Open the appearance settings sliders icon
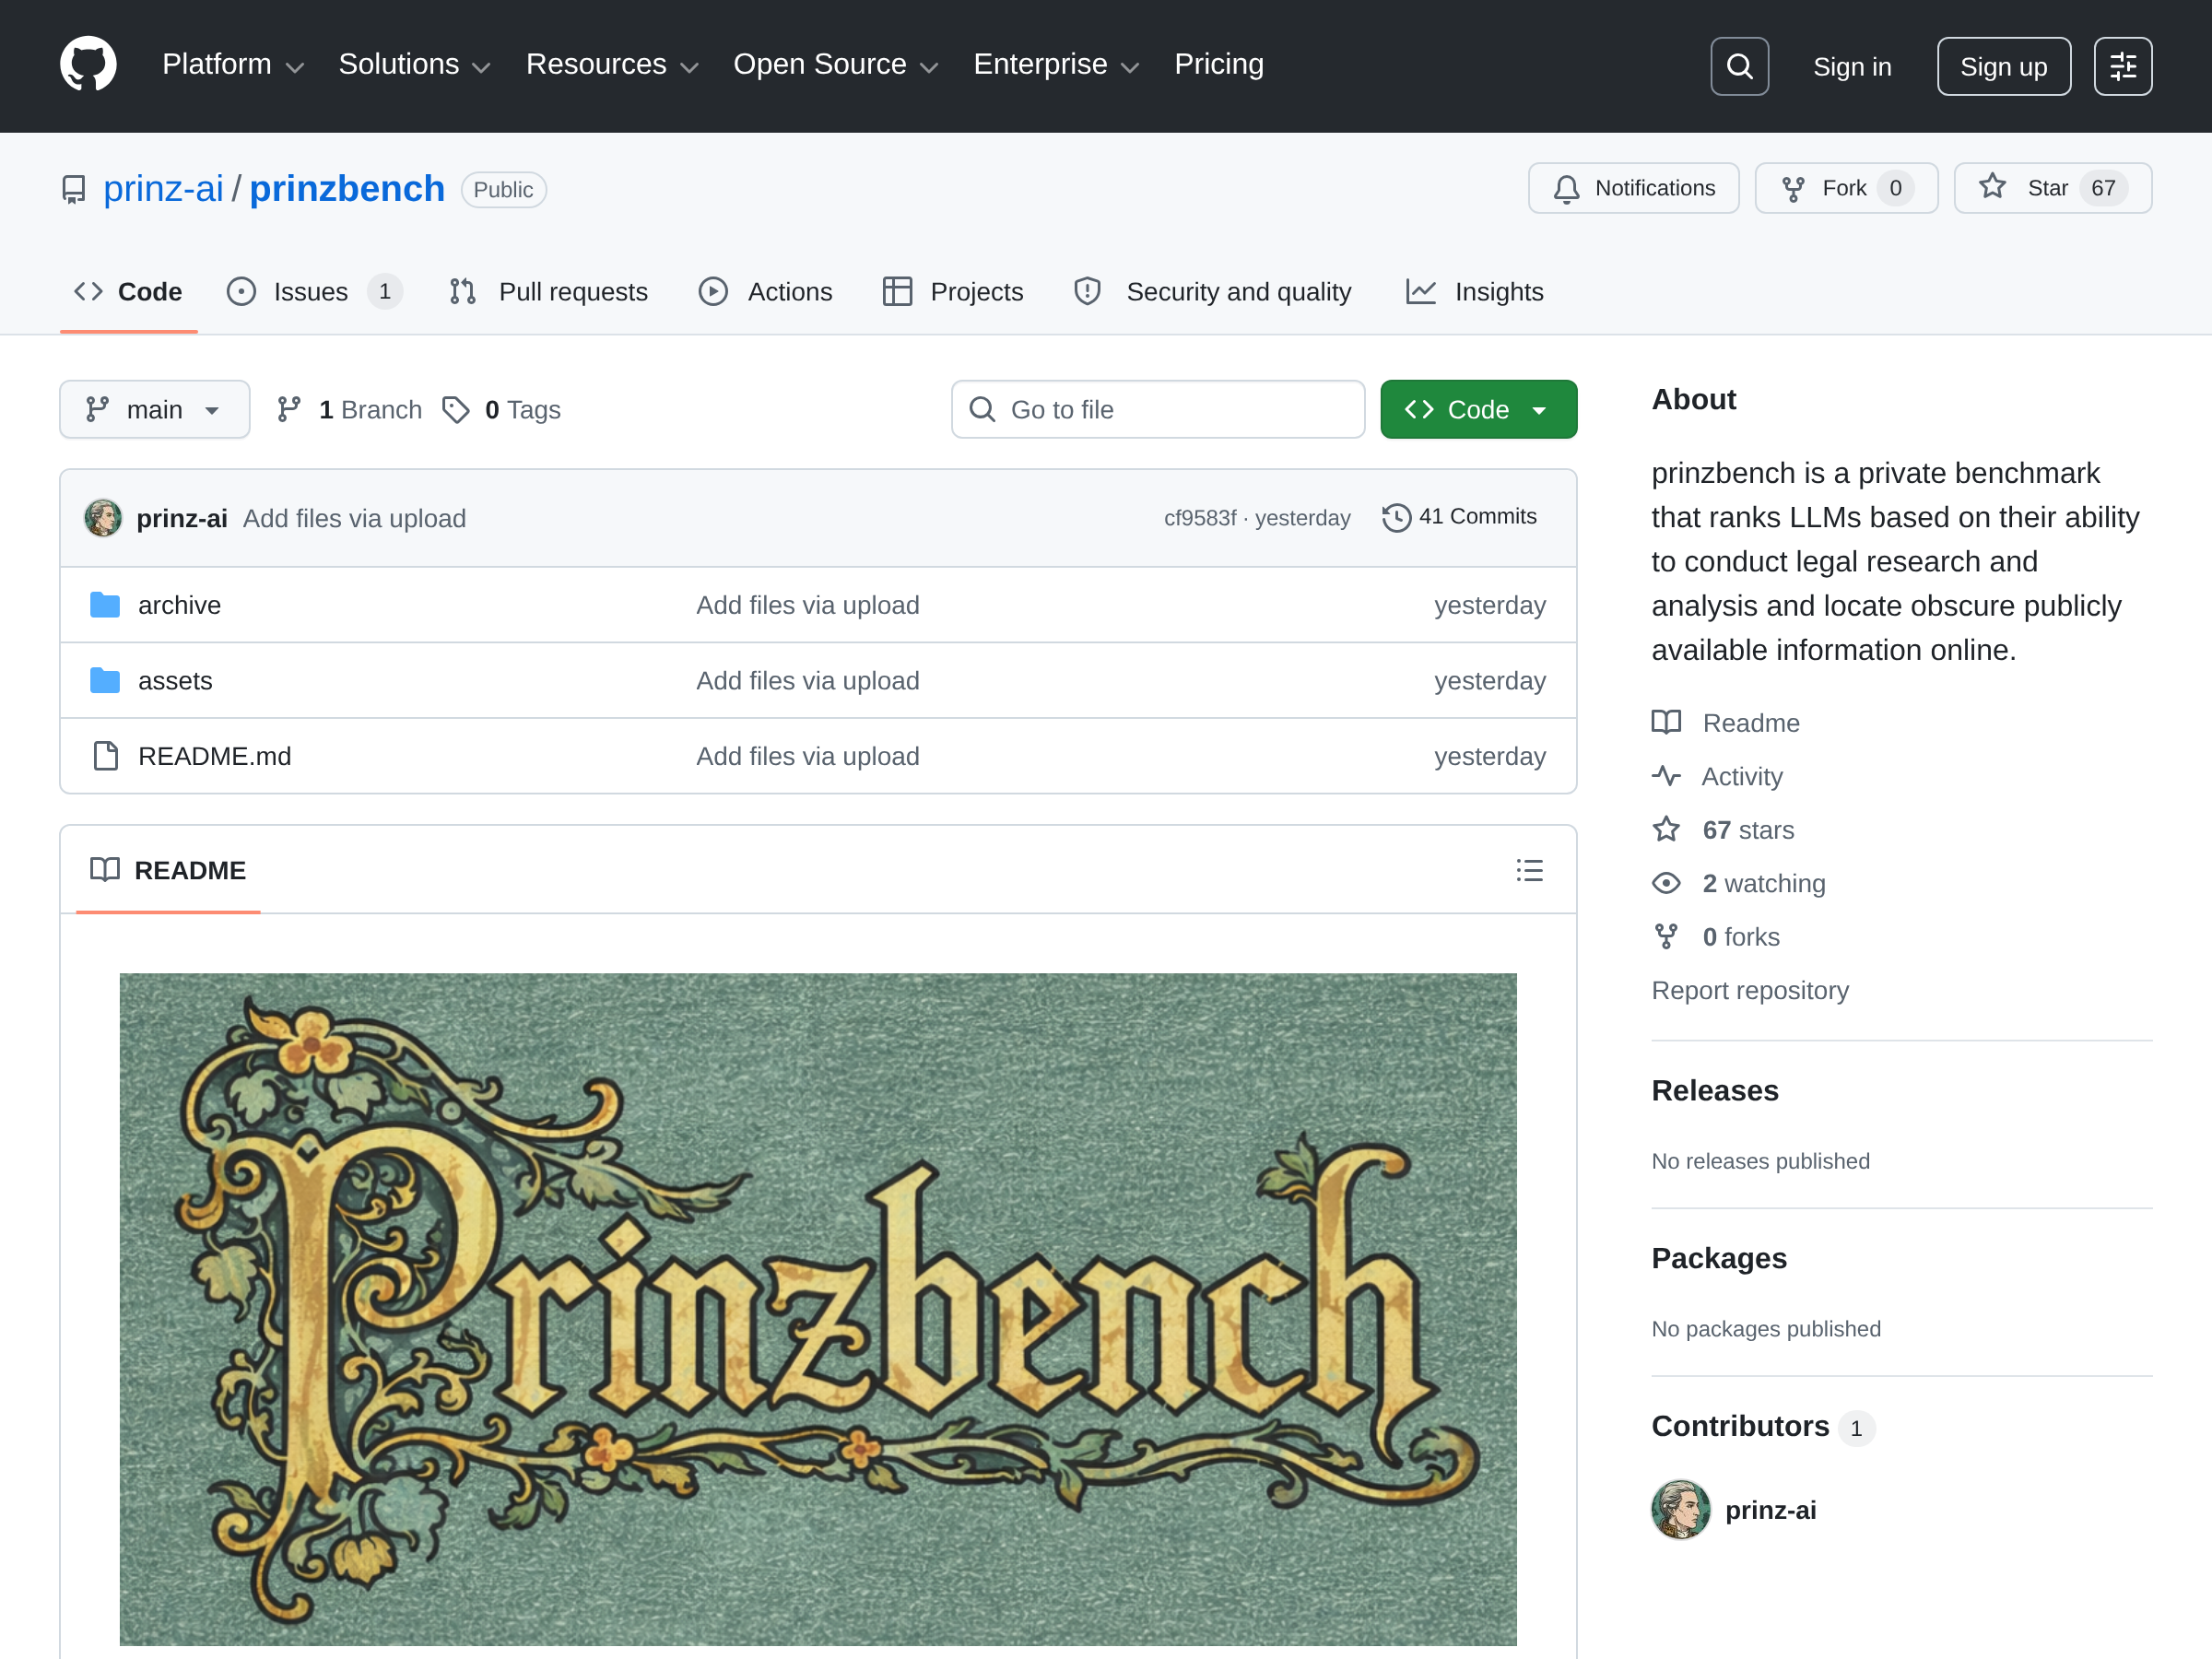This screenshot has height=1659, width=2212. tap(2122, 66)
